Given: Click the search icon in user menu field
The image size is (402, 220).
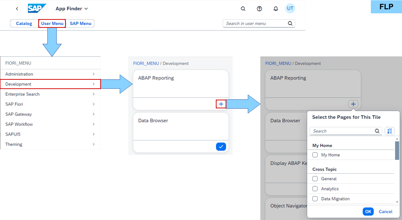Looking at the screenshot, I should pos(290,24).
